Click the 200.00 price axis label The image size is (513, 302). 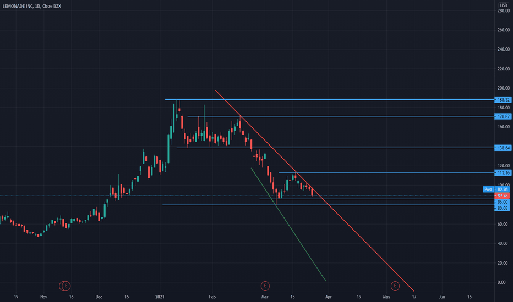click(503, 88)
